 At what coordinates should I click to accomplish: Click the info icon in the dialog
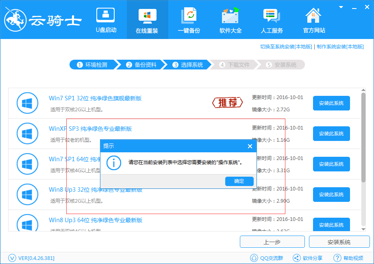(114, 163)
